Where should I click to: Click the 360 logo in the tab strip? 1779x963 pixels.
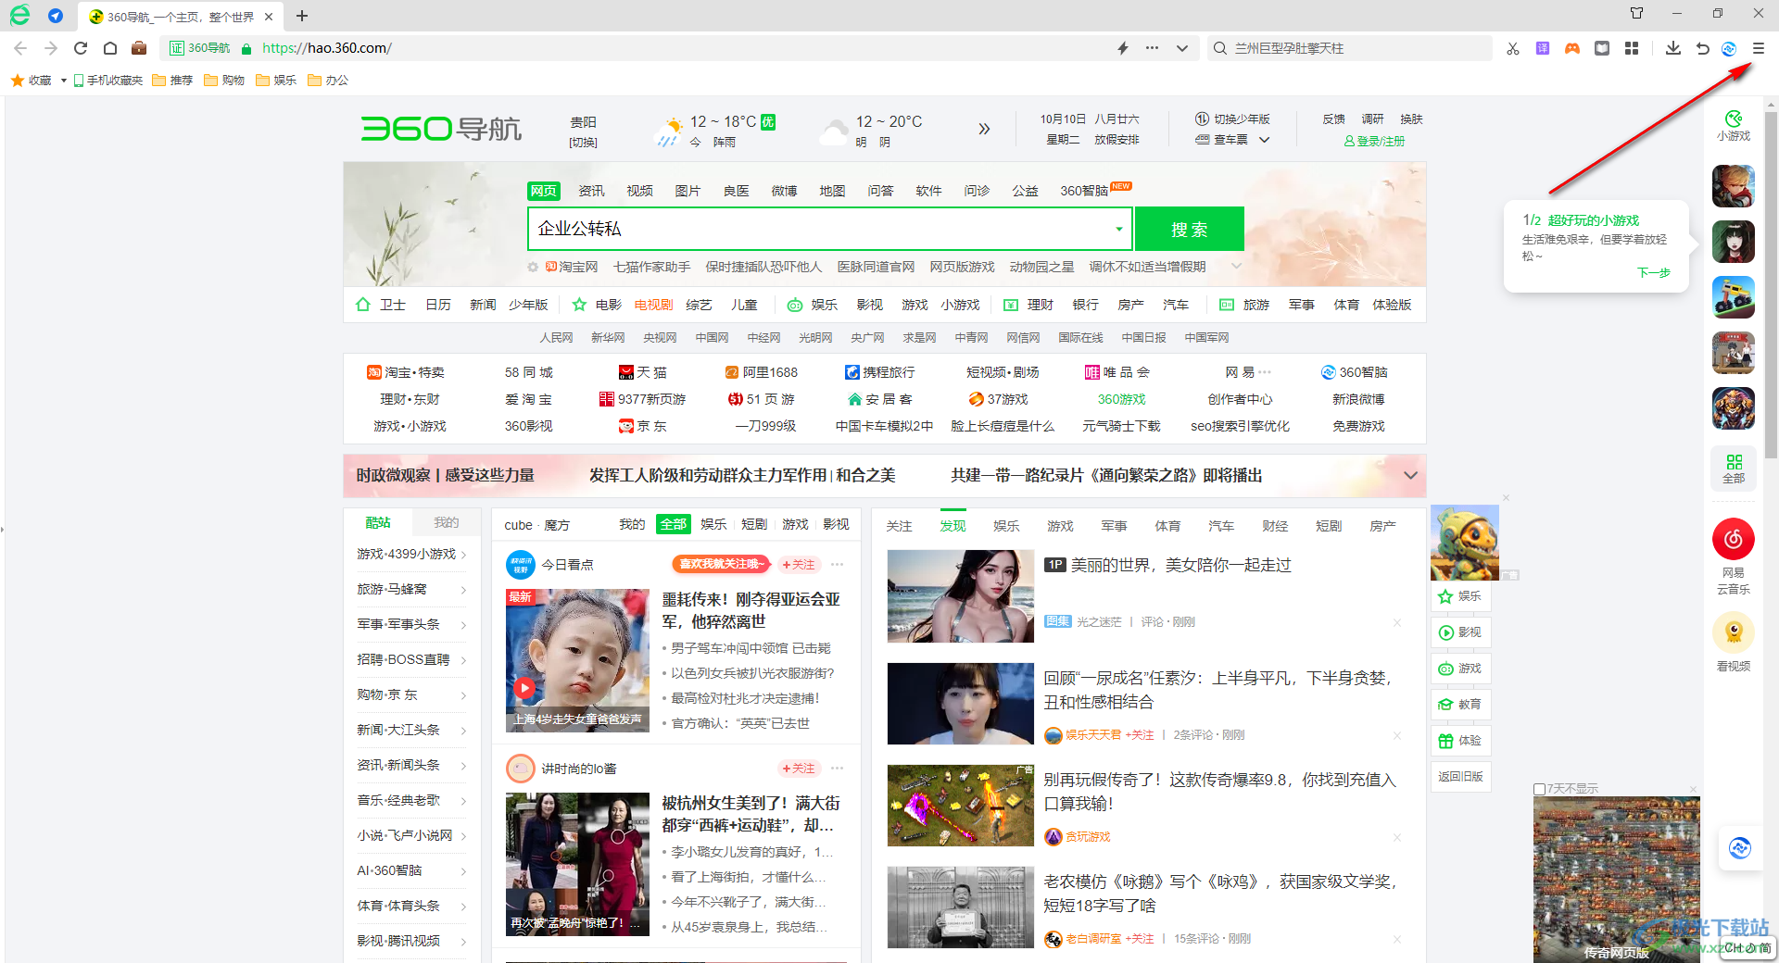coord(19,15)
